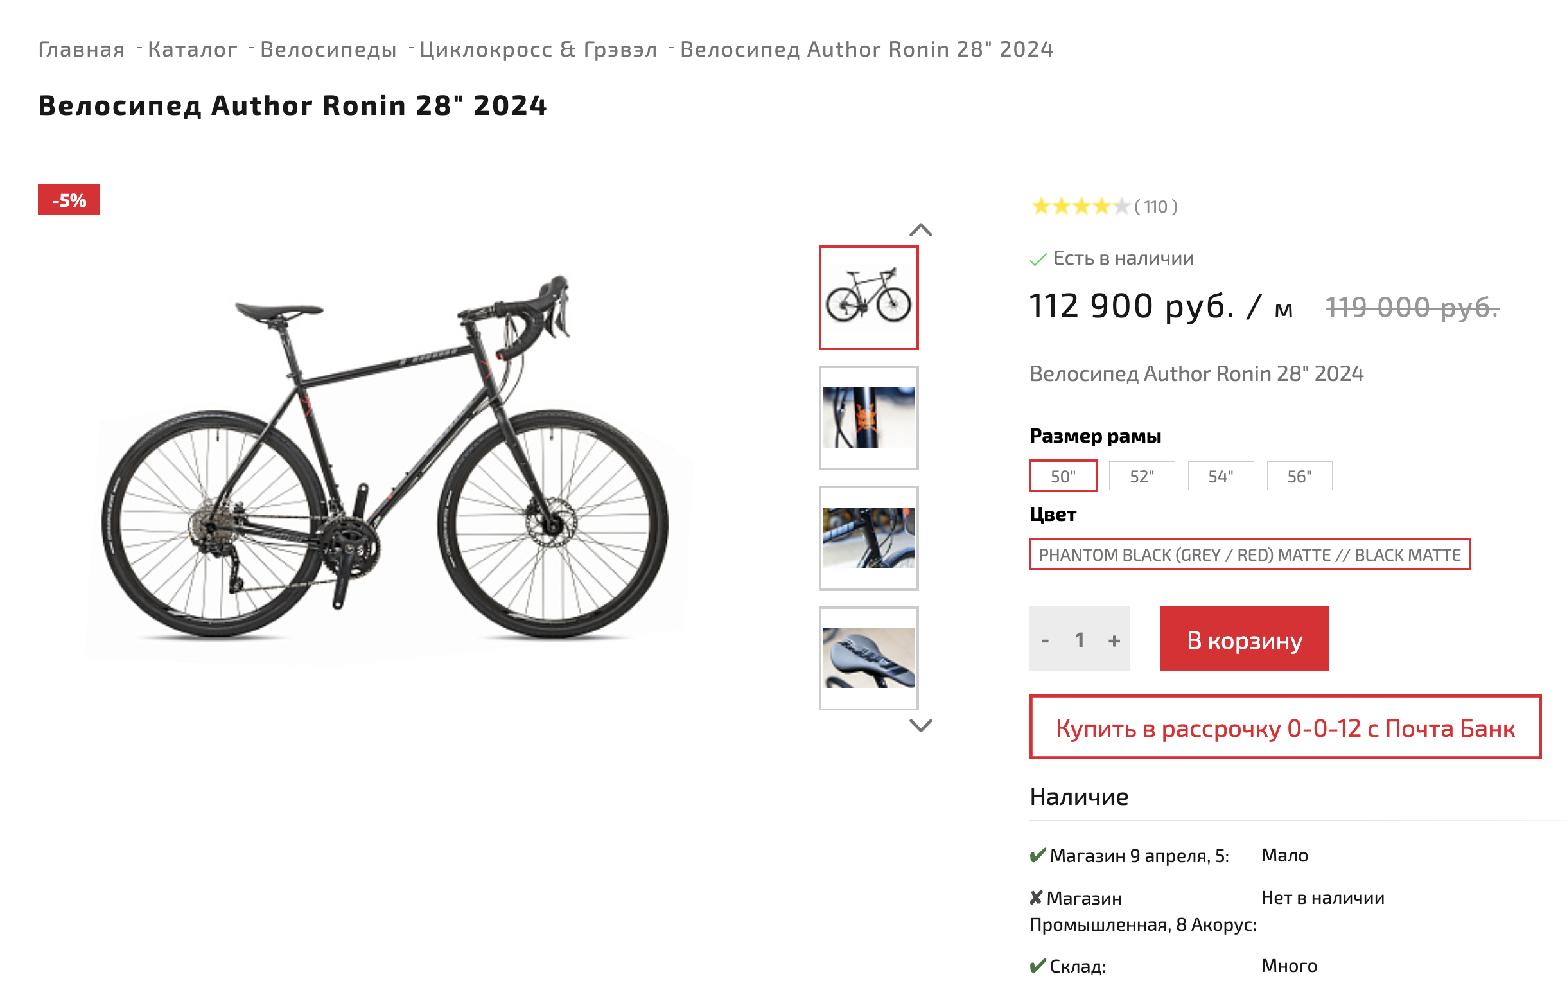The image size is (1567, 1006).
Task: Select frame size 50"
Action: point(1063,476)
